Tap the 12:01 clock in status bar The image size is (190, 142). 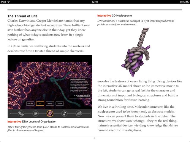tap(95, 2)
